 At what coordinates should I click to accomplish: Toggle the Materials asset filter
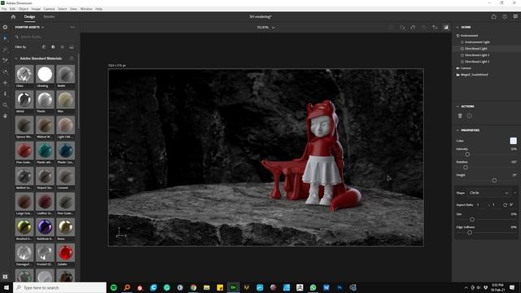(53, 47)
